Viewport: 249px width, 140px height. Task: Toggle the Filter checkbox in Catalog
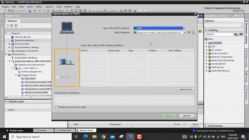[x=206, y=39]
